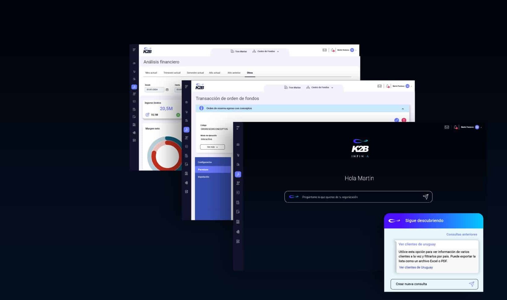Select highlighted sidebar icon in Infinia window

pyautogui.click(x=238, y=174)
